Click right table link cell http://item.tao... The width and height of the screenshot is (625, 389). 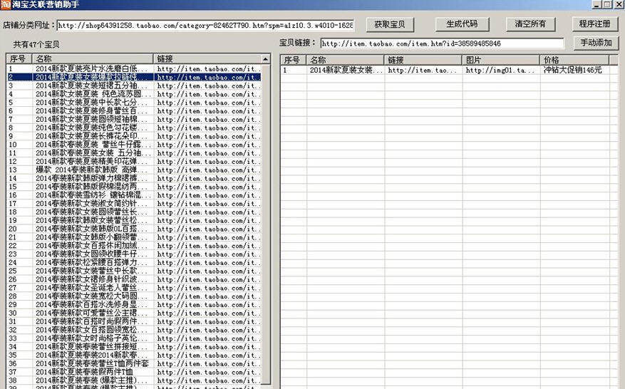[423, 70]
